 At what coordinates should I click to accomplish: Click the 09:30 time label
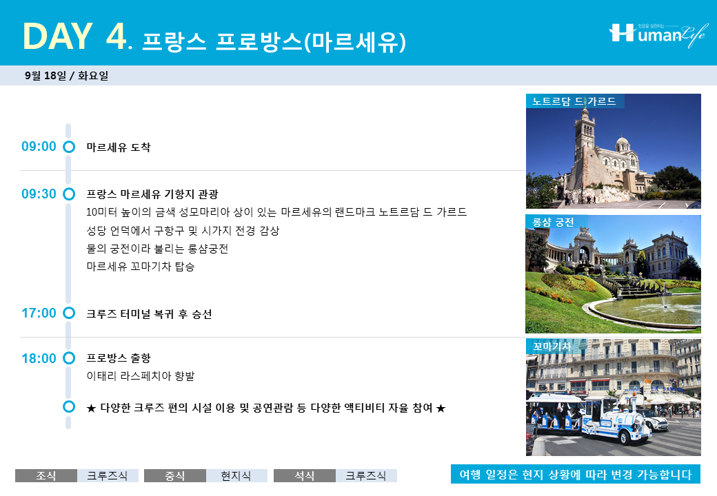(39, 194)
